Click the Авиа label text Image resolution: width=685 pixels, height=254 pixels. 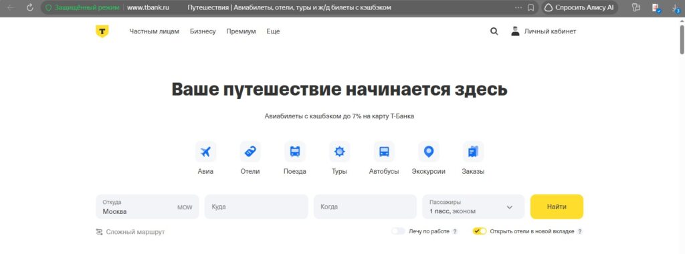206,172
